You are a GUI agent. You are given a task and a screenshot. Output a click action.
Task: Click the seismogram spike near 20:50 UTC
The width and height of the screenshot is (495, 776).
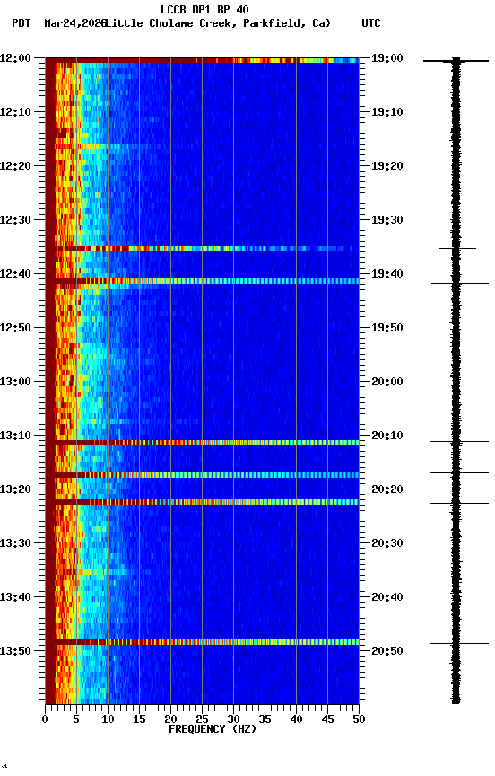tap(459, 644)
